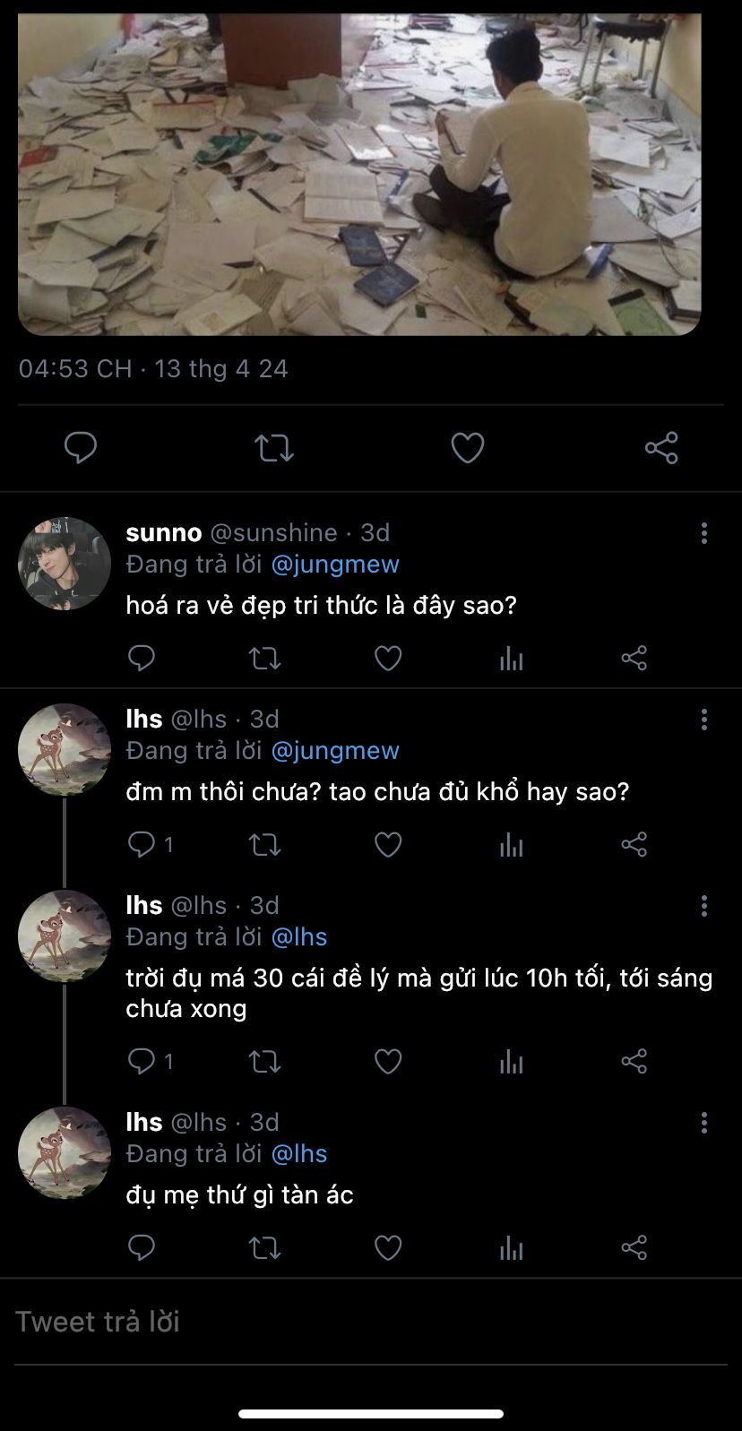Open the photo of the paper-covered floor
Screen dimensions: 742x1431
coord(358,170)
